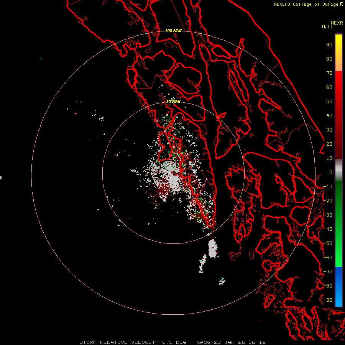Click the -40 scale value

click(x=328, y=229)
